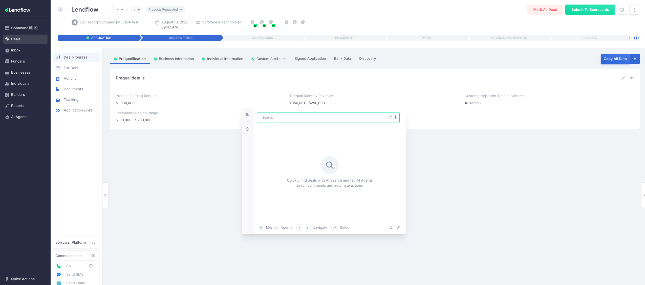Open the notes icon beside Submit To Scorecards

[x=622, y=10]
